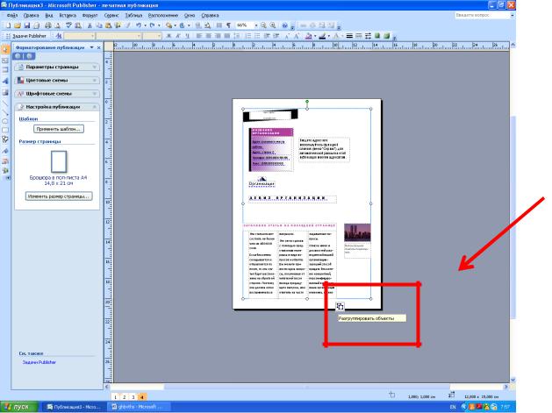Select the Line tool
This screenshot has width=552, height=413.
click(x=5, y=103)
